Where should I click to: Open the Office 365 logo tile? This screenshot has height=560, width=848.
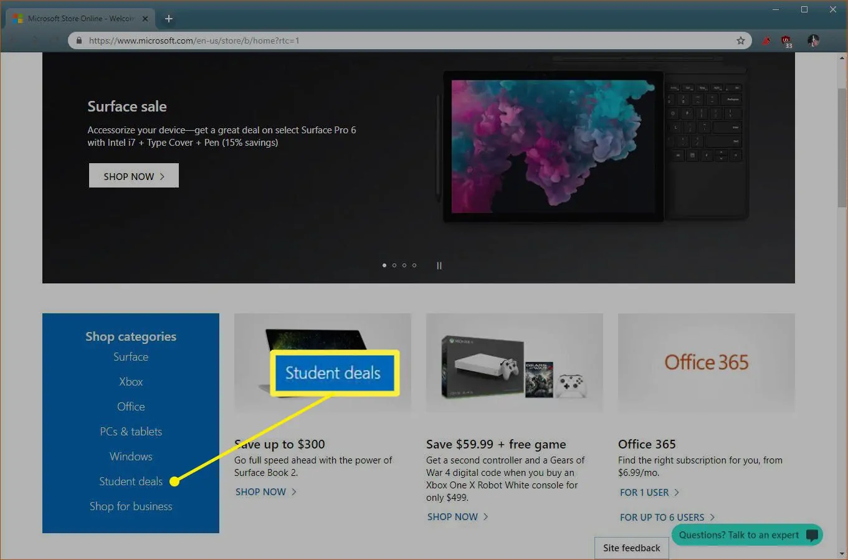click(707, 363)
